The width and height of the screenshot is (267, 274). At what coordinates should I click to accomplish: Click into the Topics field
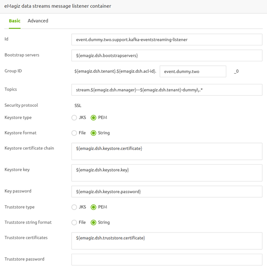pos(167,90)
